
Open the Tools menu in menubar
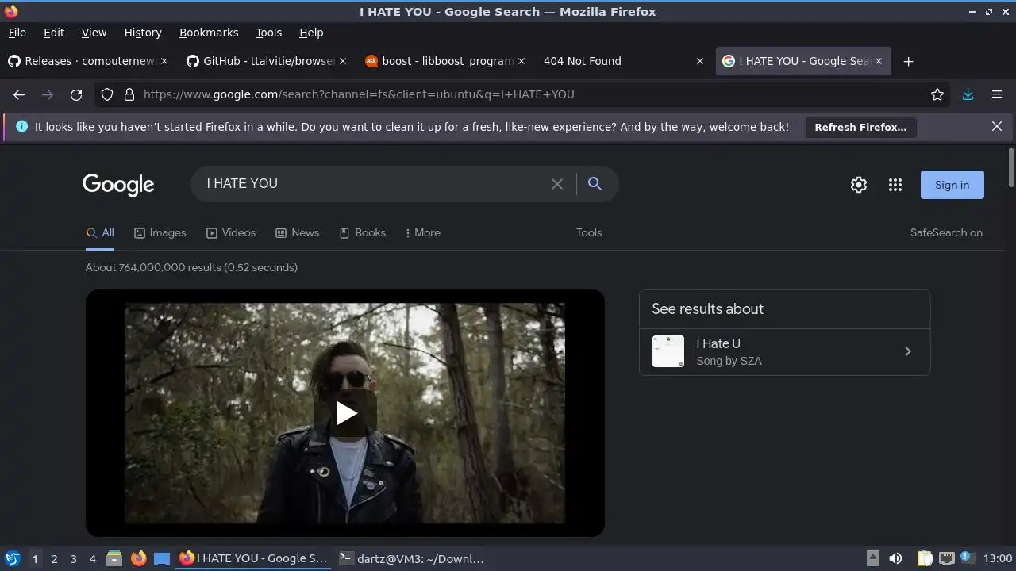268,33
